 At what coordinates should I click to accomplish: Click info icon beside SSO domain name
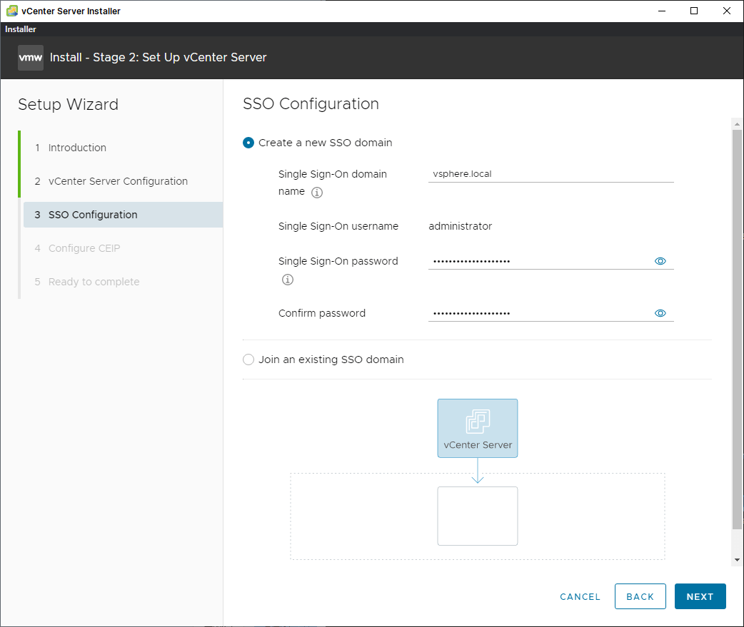(318, 193)
